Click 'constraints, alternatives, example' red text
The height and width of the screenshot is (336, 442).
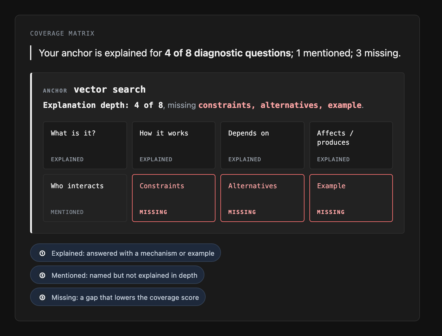(280, 105)
